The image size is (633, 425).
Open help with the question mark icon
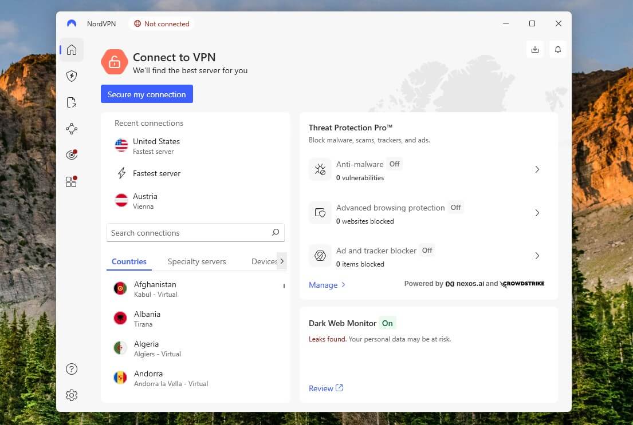click(71, 369)
